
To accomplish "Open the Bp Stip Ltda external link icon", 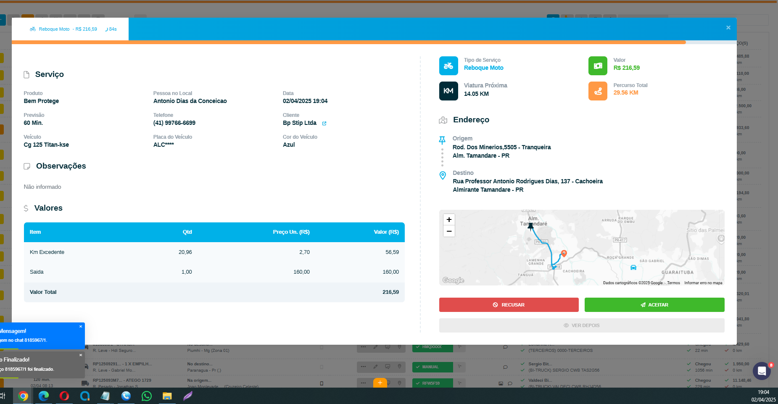I will [x=324, y=124].
